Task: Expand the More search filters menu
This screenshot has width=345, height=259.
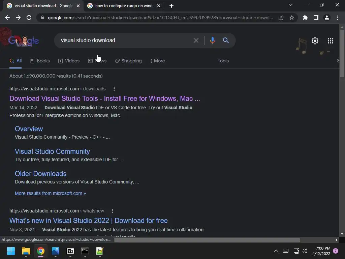Action: click(157, 61)
